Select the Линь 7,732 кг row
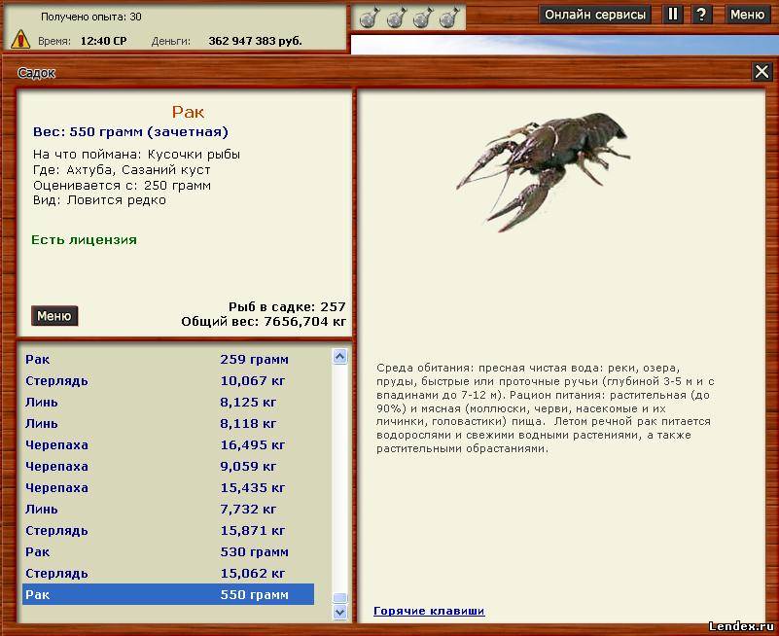The image size is (779, 636). tap(168, 509)
